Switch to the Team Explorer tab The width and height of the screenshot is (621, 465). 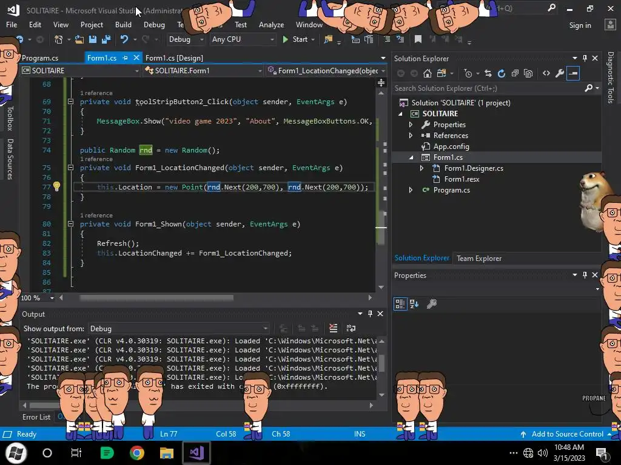pyautogui.click(x=479, y=258)
